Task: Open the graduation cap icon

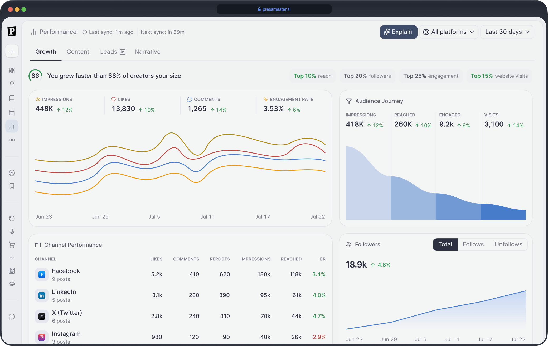Action: coord(12,284)
